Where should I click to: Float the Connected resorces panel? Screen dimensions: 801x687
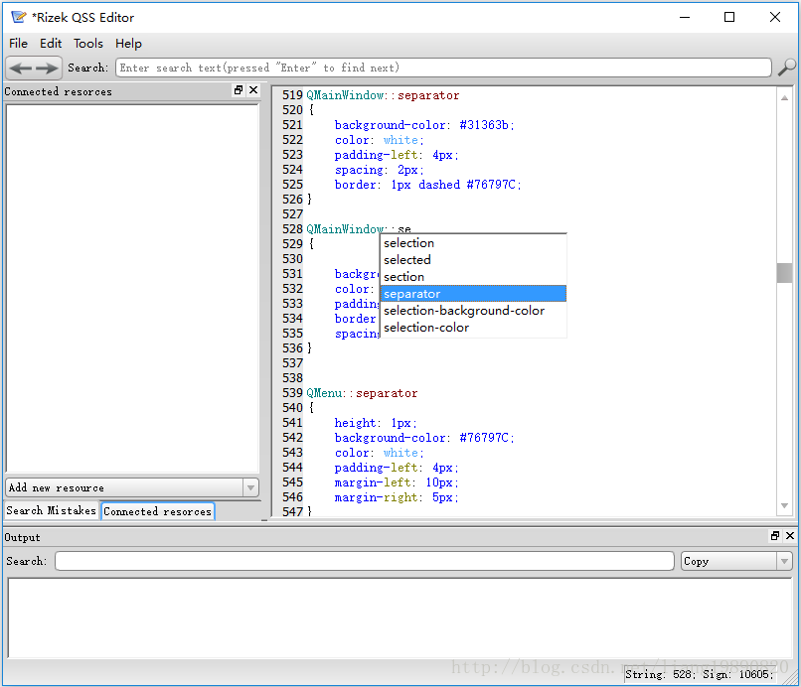coord(239,90)
